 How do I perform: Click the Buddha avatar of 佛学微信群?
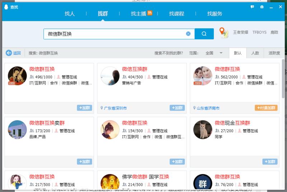(110, 182)
